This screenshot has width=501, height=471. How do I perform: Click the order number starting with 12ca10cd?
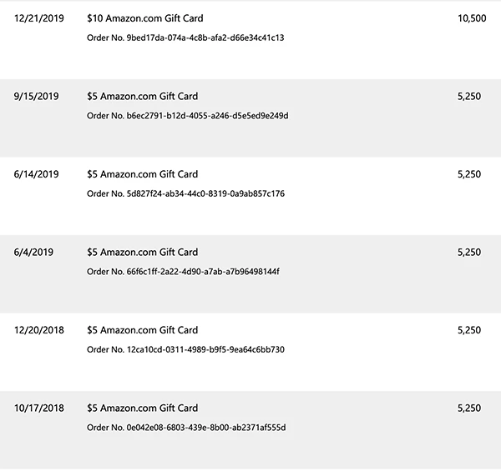coord(185,349)
